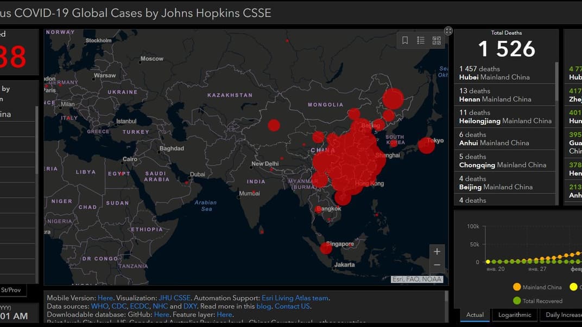Zoom in on the map

tap(437, 252)
